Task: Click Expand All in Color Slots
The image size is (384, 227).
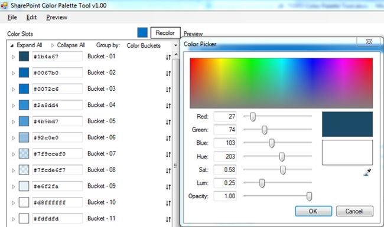Action: [26, 45]
